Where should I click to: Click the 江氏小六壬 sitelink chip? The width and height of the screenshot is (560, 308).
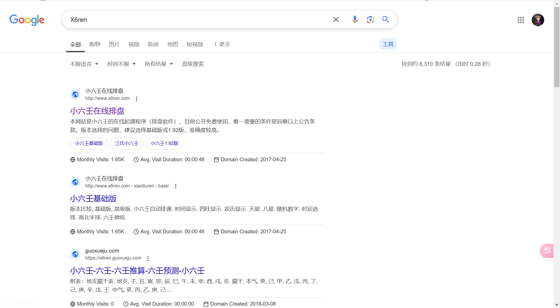click(x=127, y=143)
